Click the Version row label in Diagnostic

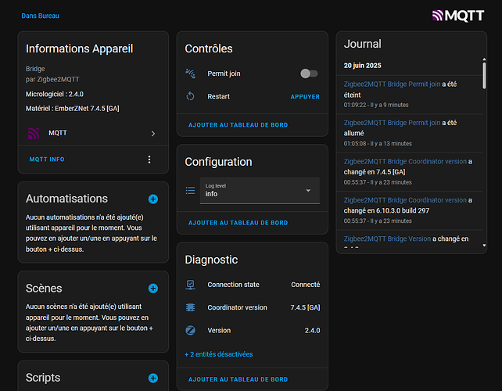click(x=219, y=330)
